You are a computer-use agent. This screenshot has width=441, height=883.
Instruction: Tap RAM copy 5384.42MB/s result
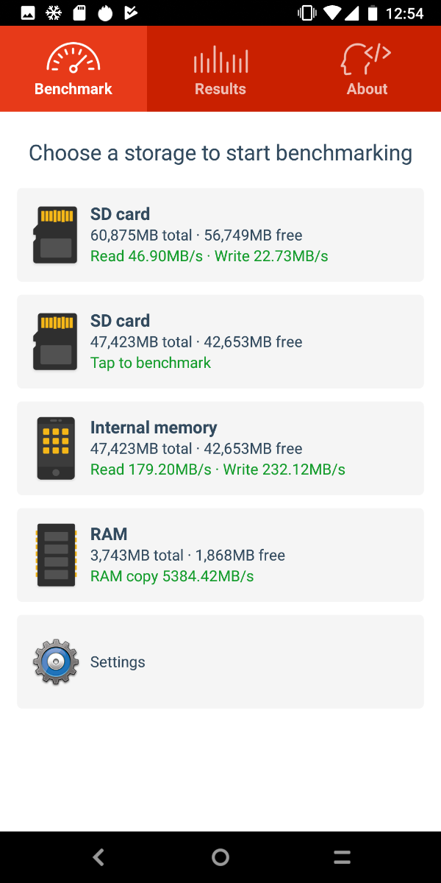172,576
